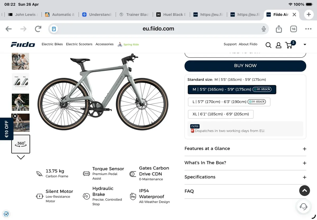The width and height of the screenshot is (317, 220).
Task: Open the Safari share icon
Action: click(x=278, y=29)
